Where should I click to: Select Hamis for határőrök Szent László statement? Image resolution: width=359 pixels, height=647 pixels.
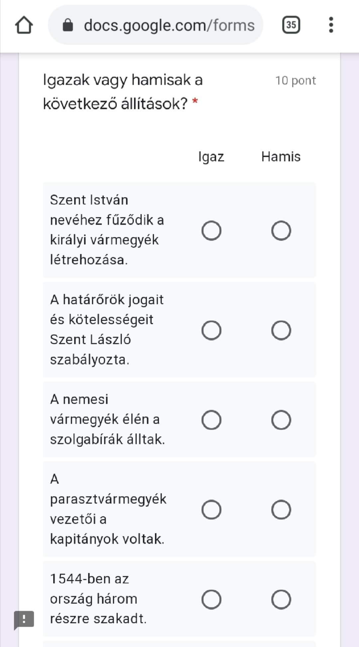[281, 330]
